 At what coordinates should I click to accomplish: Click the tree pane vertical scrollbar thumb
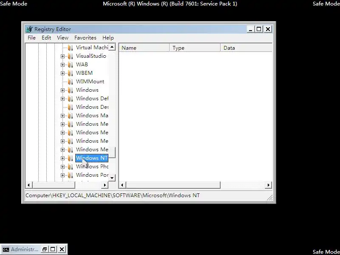tap(112, 153)
